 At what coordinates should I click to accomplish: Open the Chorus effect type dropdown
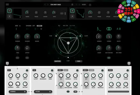click(x=18, y=92)
